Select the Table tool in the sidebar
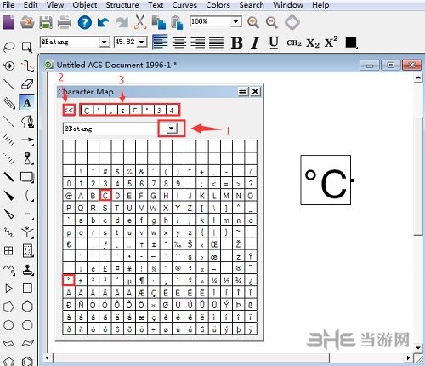 coord(8,250)
